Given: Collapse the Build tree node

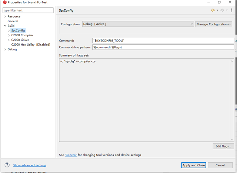Looking at the screenshot, I should [5, 26].
